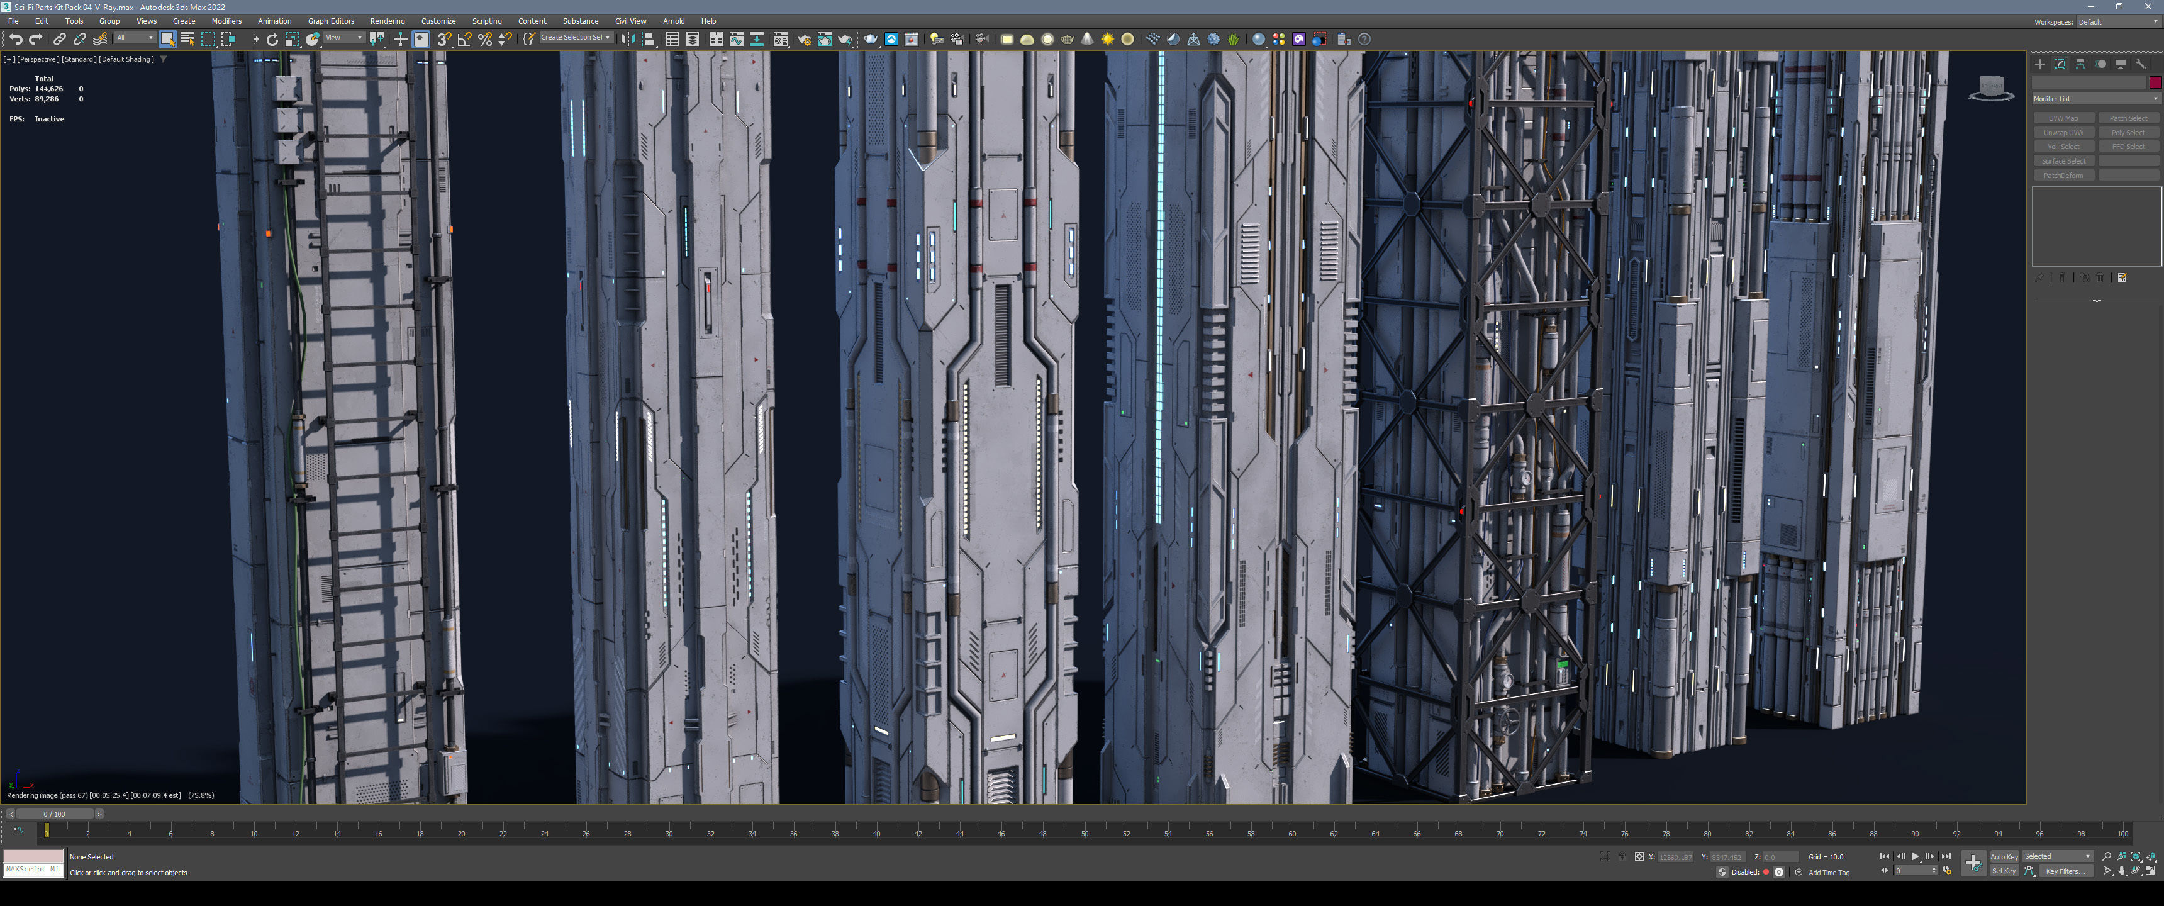Toggle the 3D Snaps button
2164x906 pixels.
pos(443,38)
